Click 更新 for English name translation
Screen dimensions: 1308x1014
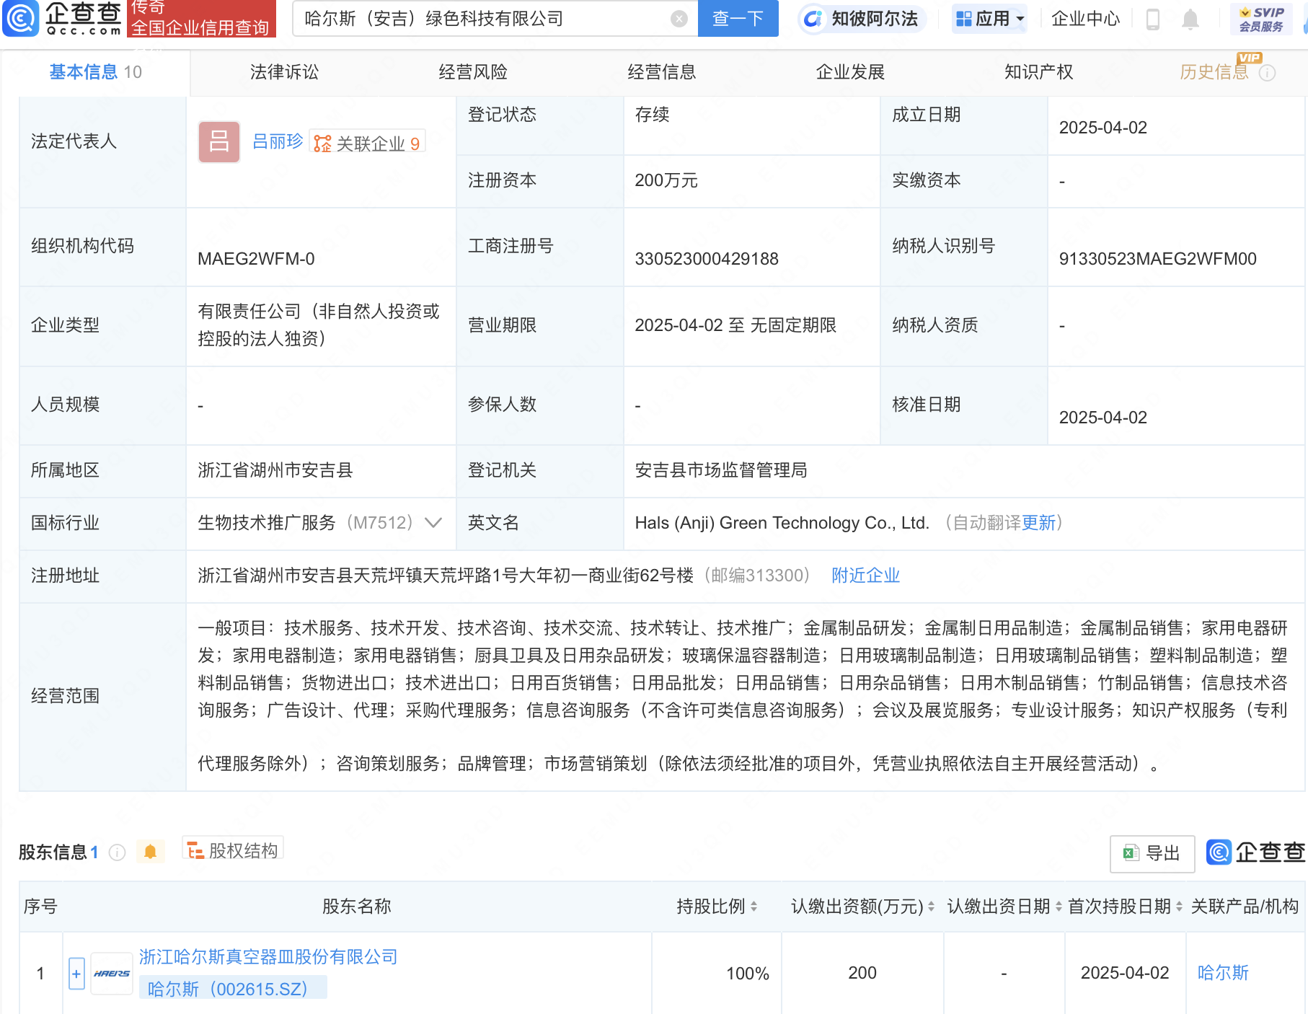(1038, 523)
